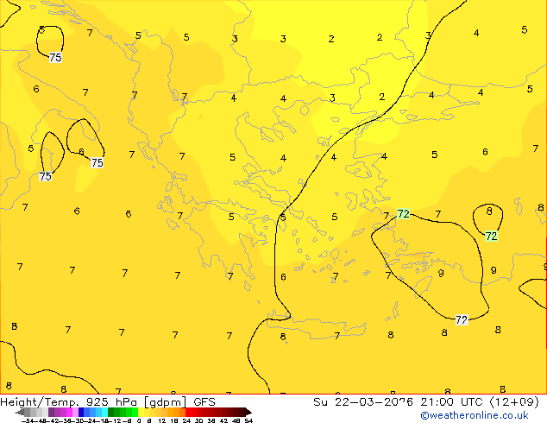Select the bright yellow swatch at 0 on legend

tap(141, 412)
